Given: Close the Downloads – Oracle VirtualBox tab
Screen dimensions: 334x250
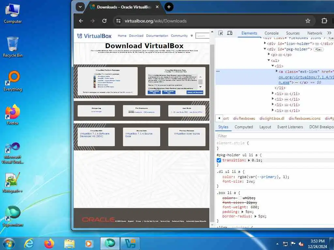Looking at the screenshot, I should pos(157,7).
